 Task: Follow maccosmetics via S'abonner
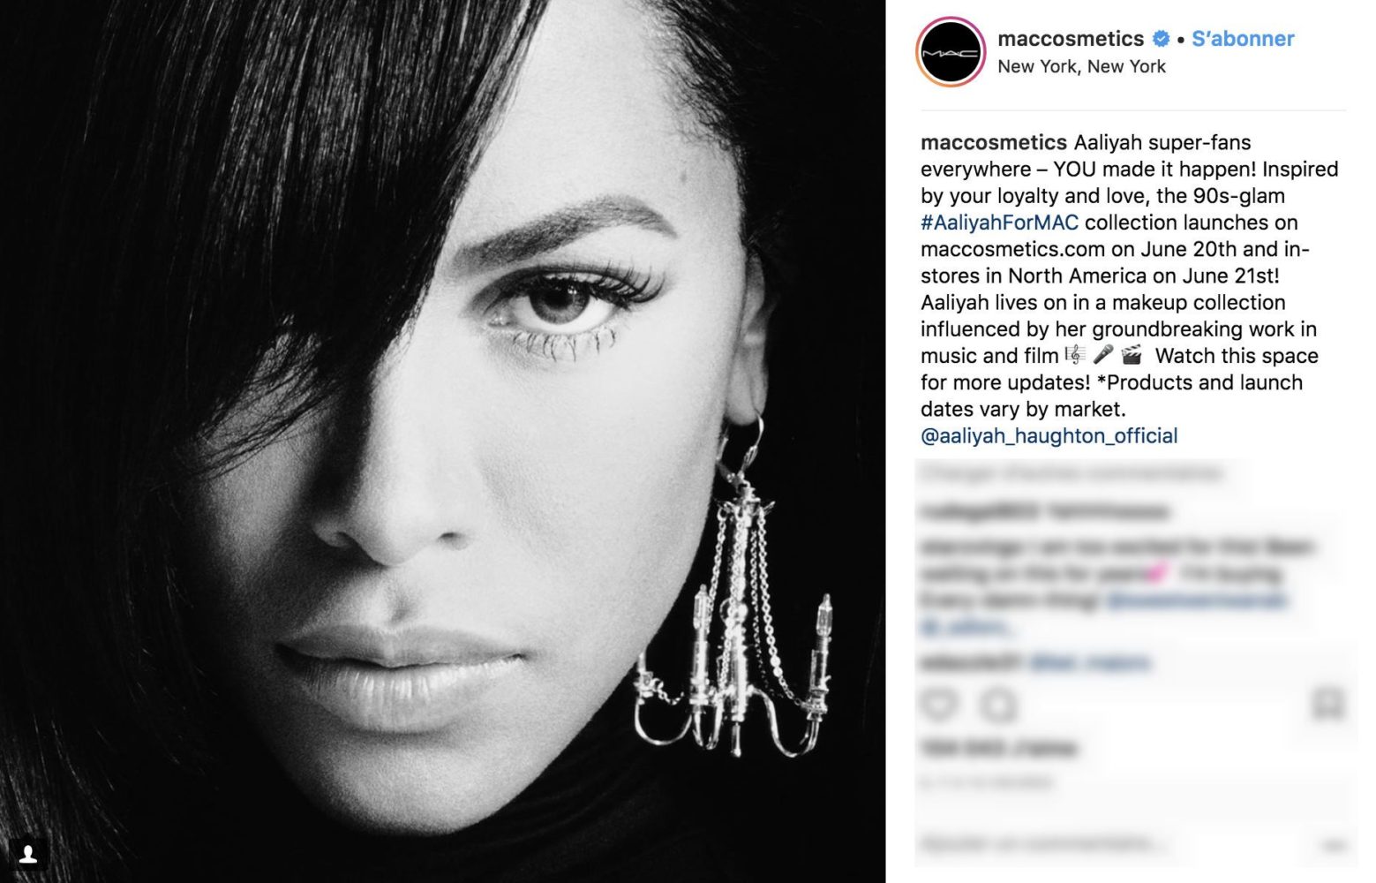pos(1243,39)
